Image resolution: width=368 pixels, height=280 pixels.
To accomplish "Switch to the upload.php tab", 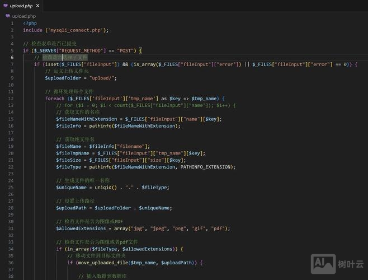I will (x=21, y=6).
